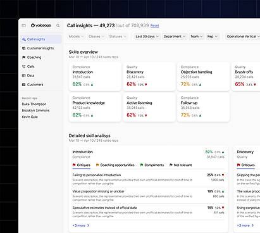Click the Customer insights sidebar icon
The image size is (260, 233).
tap(24, 48)
